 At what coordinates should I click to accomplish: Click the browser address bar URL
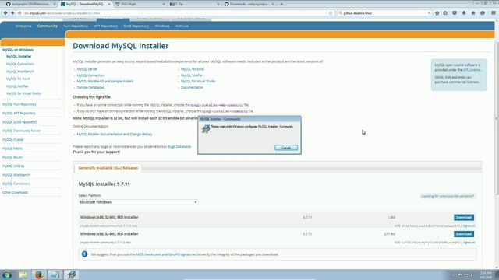pyautogui.click(x=172, y=13)
